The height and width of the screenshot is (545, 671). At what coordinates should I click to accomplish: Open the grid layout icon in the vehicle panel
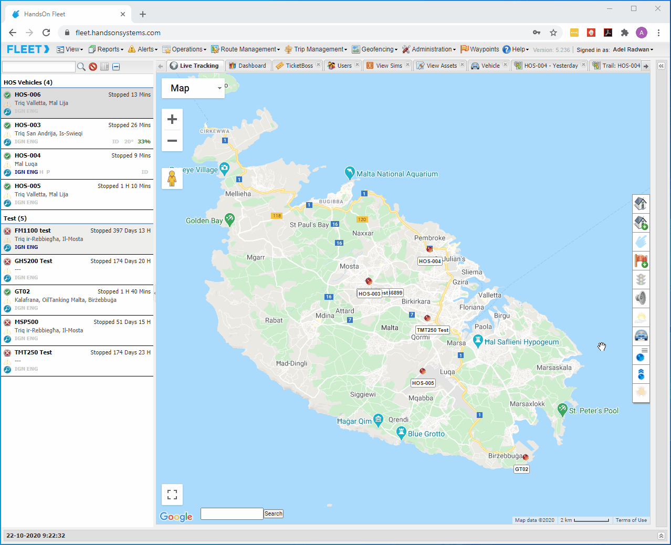(104, 67)
